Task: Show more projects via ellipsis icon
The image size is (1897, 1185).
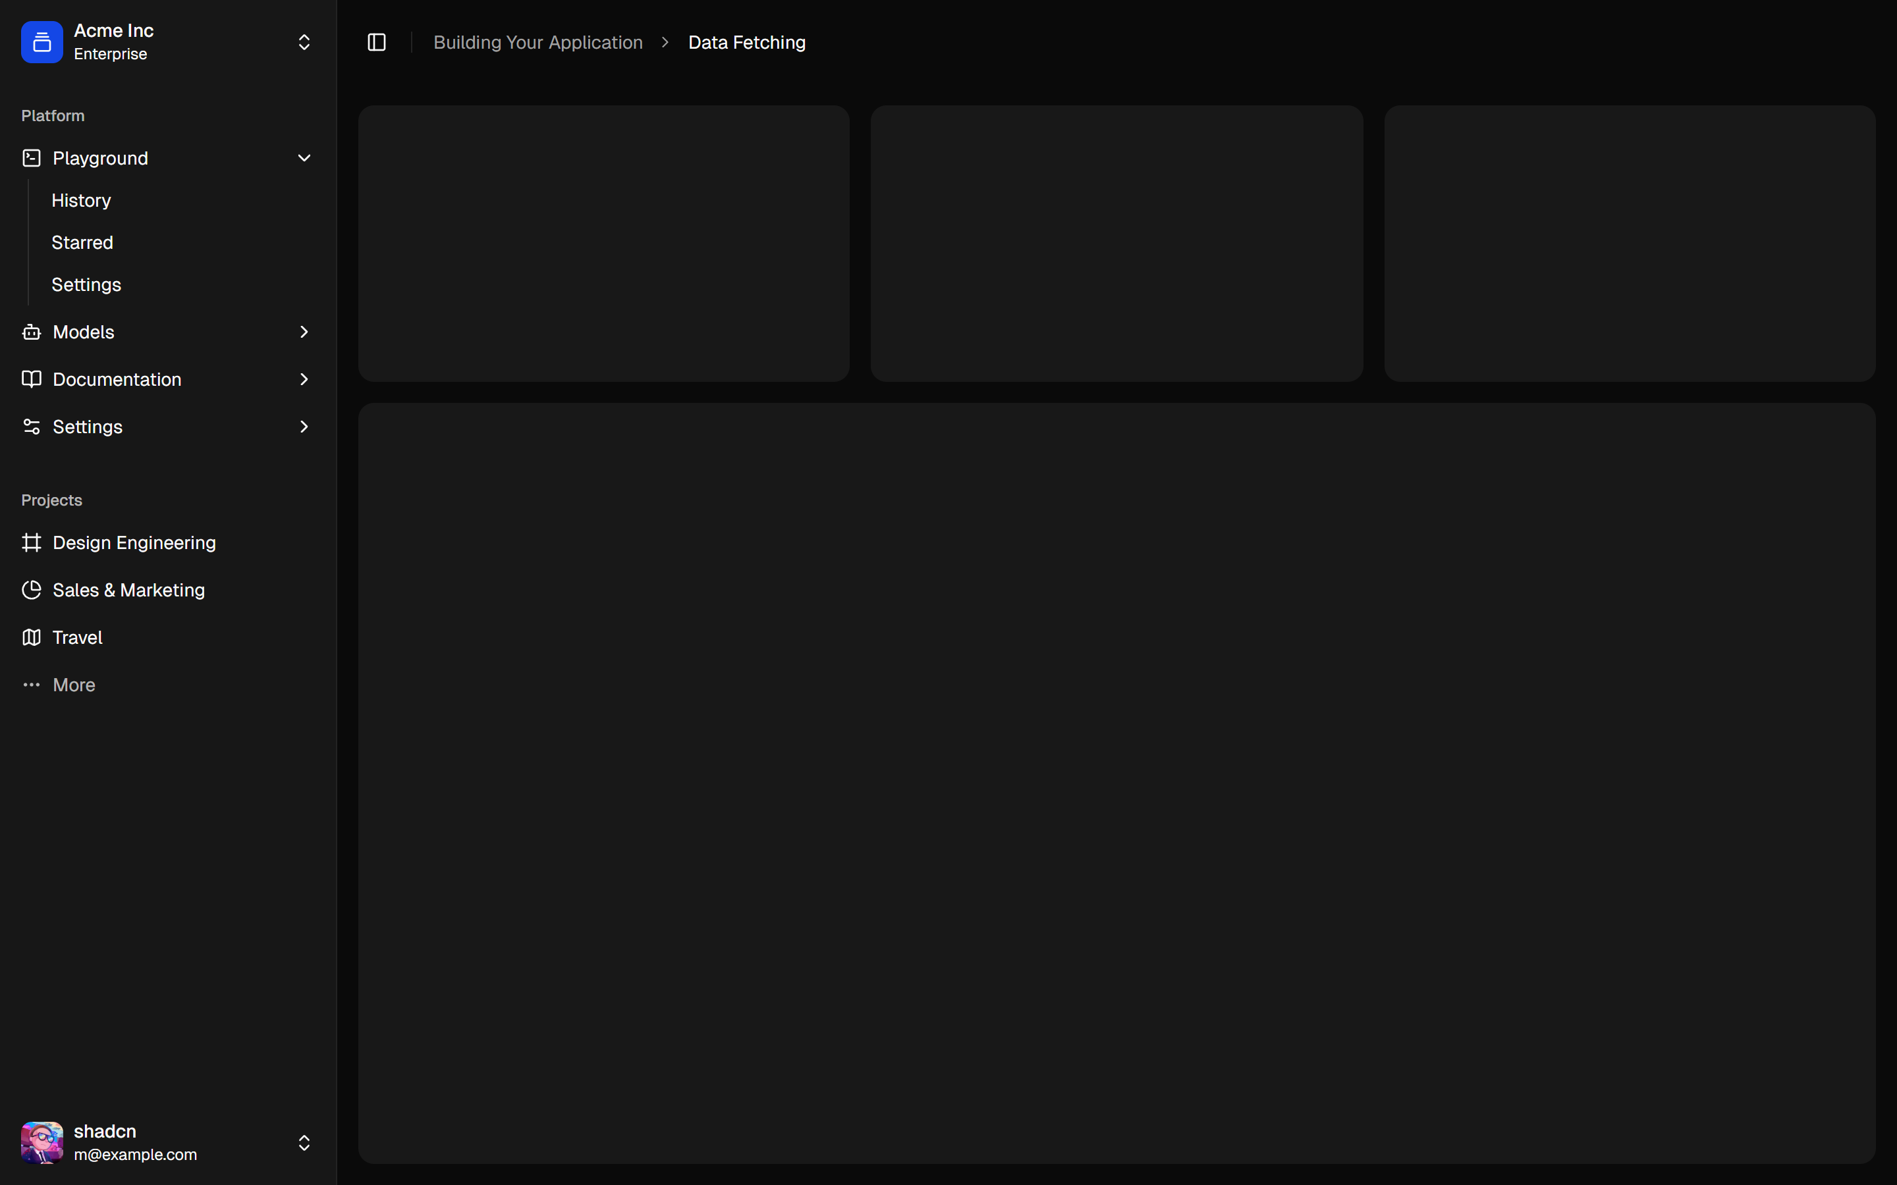Action: [32, 685]
